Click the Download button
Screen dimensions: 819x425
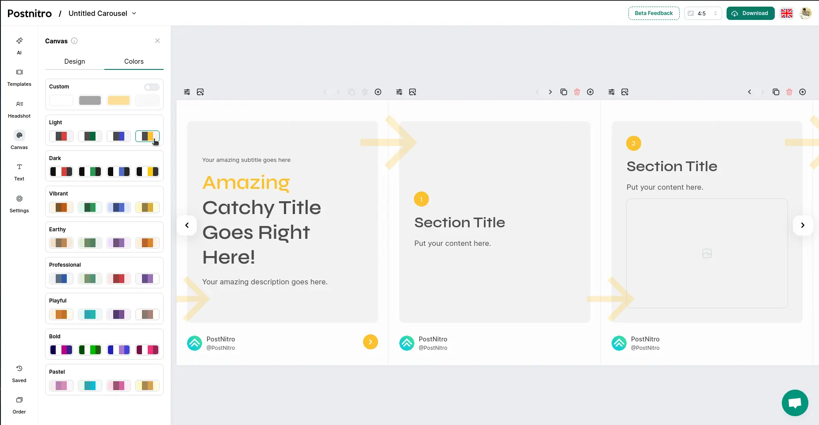pyautogui.click(x=750, y=13)
